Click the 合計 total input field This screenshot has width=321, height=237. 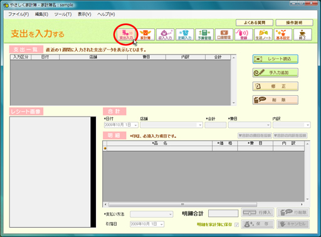[216, 125]
